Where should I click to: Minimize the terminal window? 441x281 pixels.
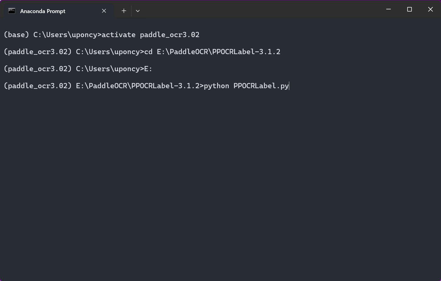pos(388,9)
